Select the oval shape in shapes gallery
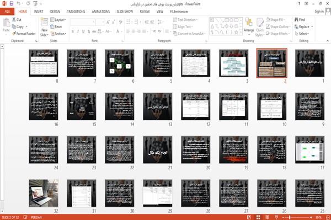 coord(231,20)
